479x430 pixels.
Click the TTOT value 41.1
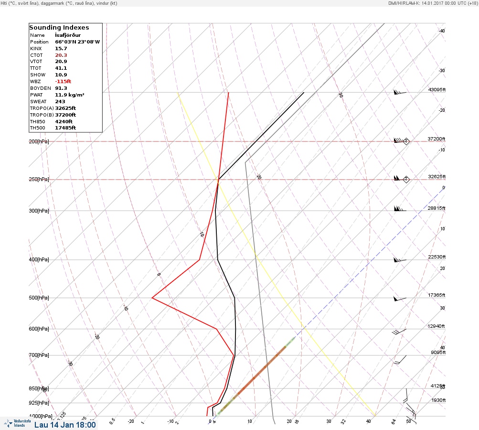point(61,68)
